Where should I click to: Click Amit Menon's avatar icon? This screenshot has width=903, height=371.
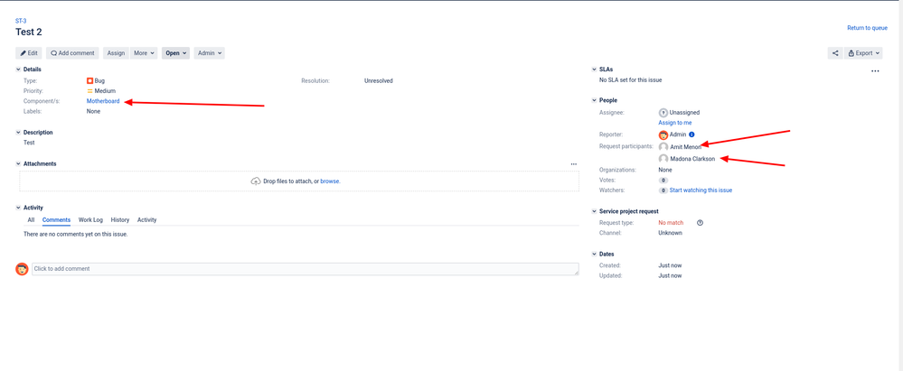coord(663,147)
